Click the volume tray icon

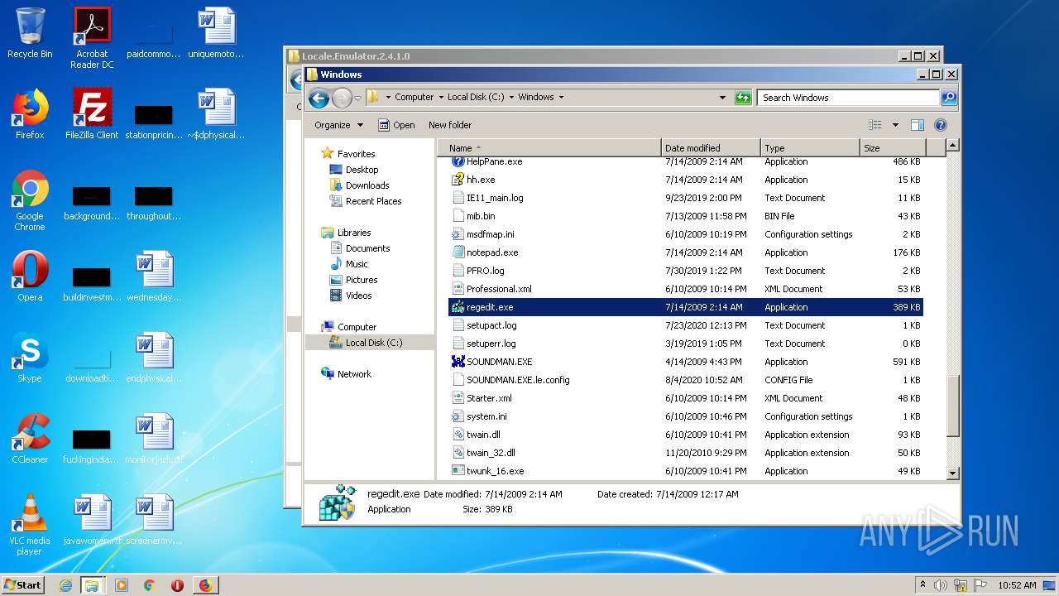(941, 585)
